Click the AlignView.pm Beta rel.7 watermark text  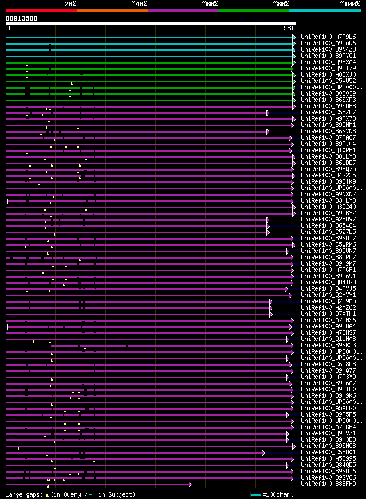tap(262, 19)
